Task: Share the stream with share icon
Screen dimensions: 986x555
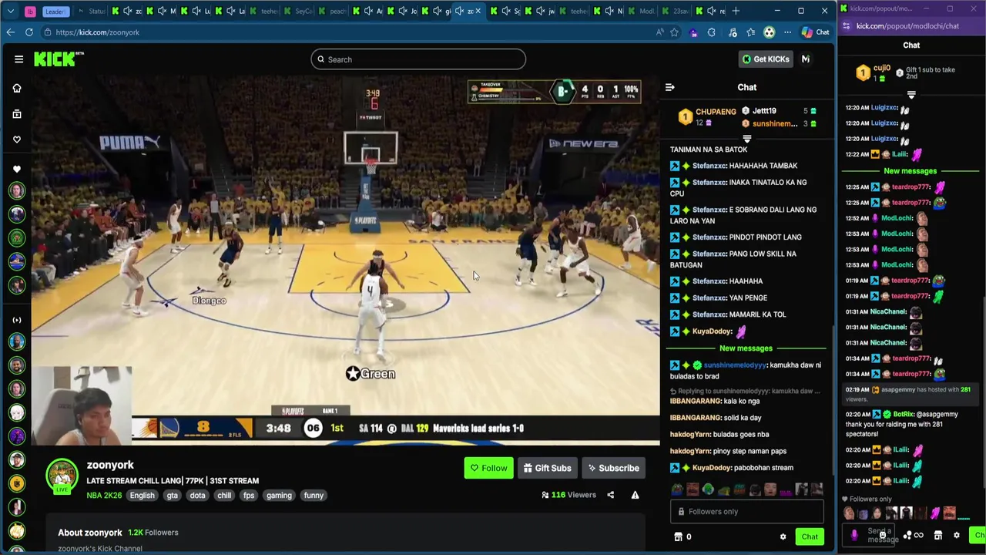Action: coord(611,495)
